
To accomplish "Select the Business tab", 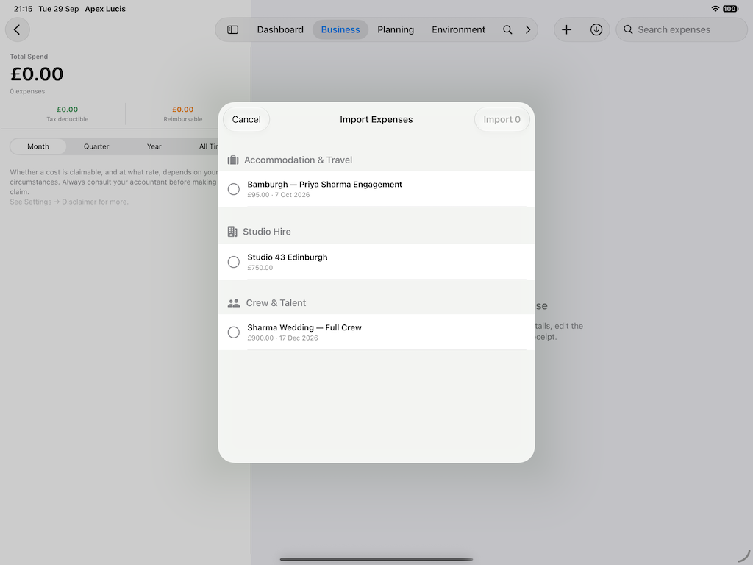I will tap(340, 29).
